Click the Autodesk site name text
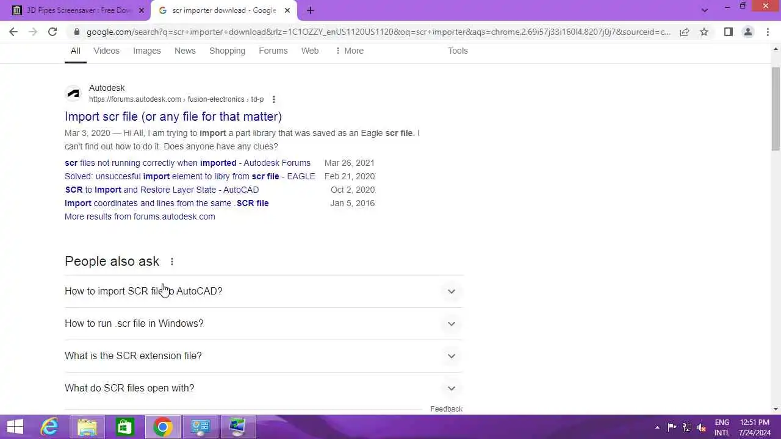Viewport: 781px width, 439px height. pyautogui.click(x=107, y=88)
